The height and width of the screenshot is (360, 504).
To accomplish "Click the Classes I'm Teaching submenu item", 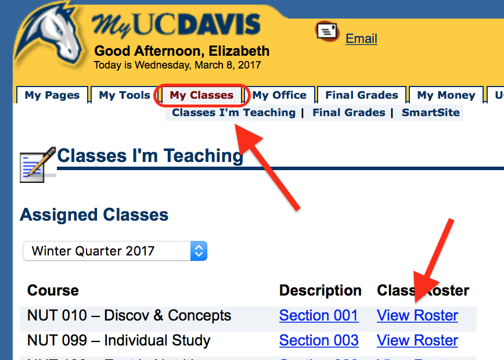I will 233,113.
